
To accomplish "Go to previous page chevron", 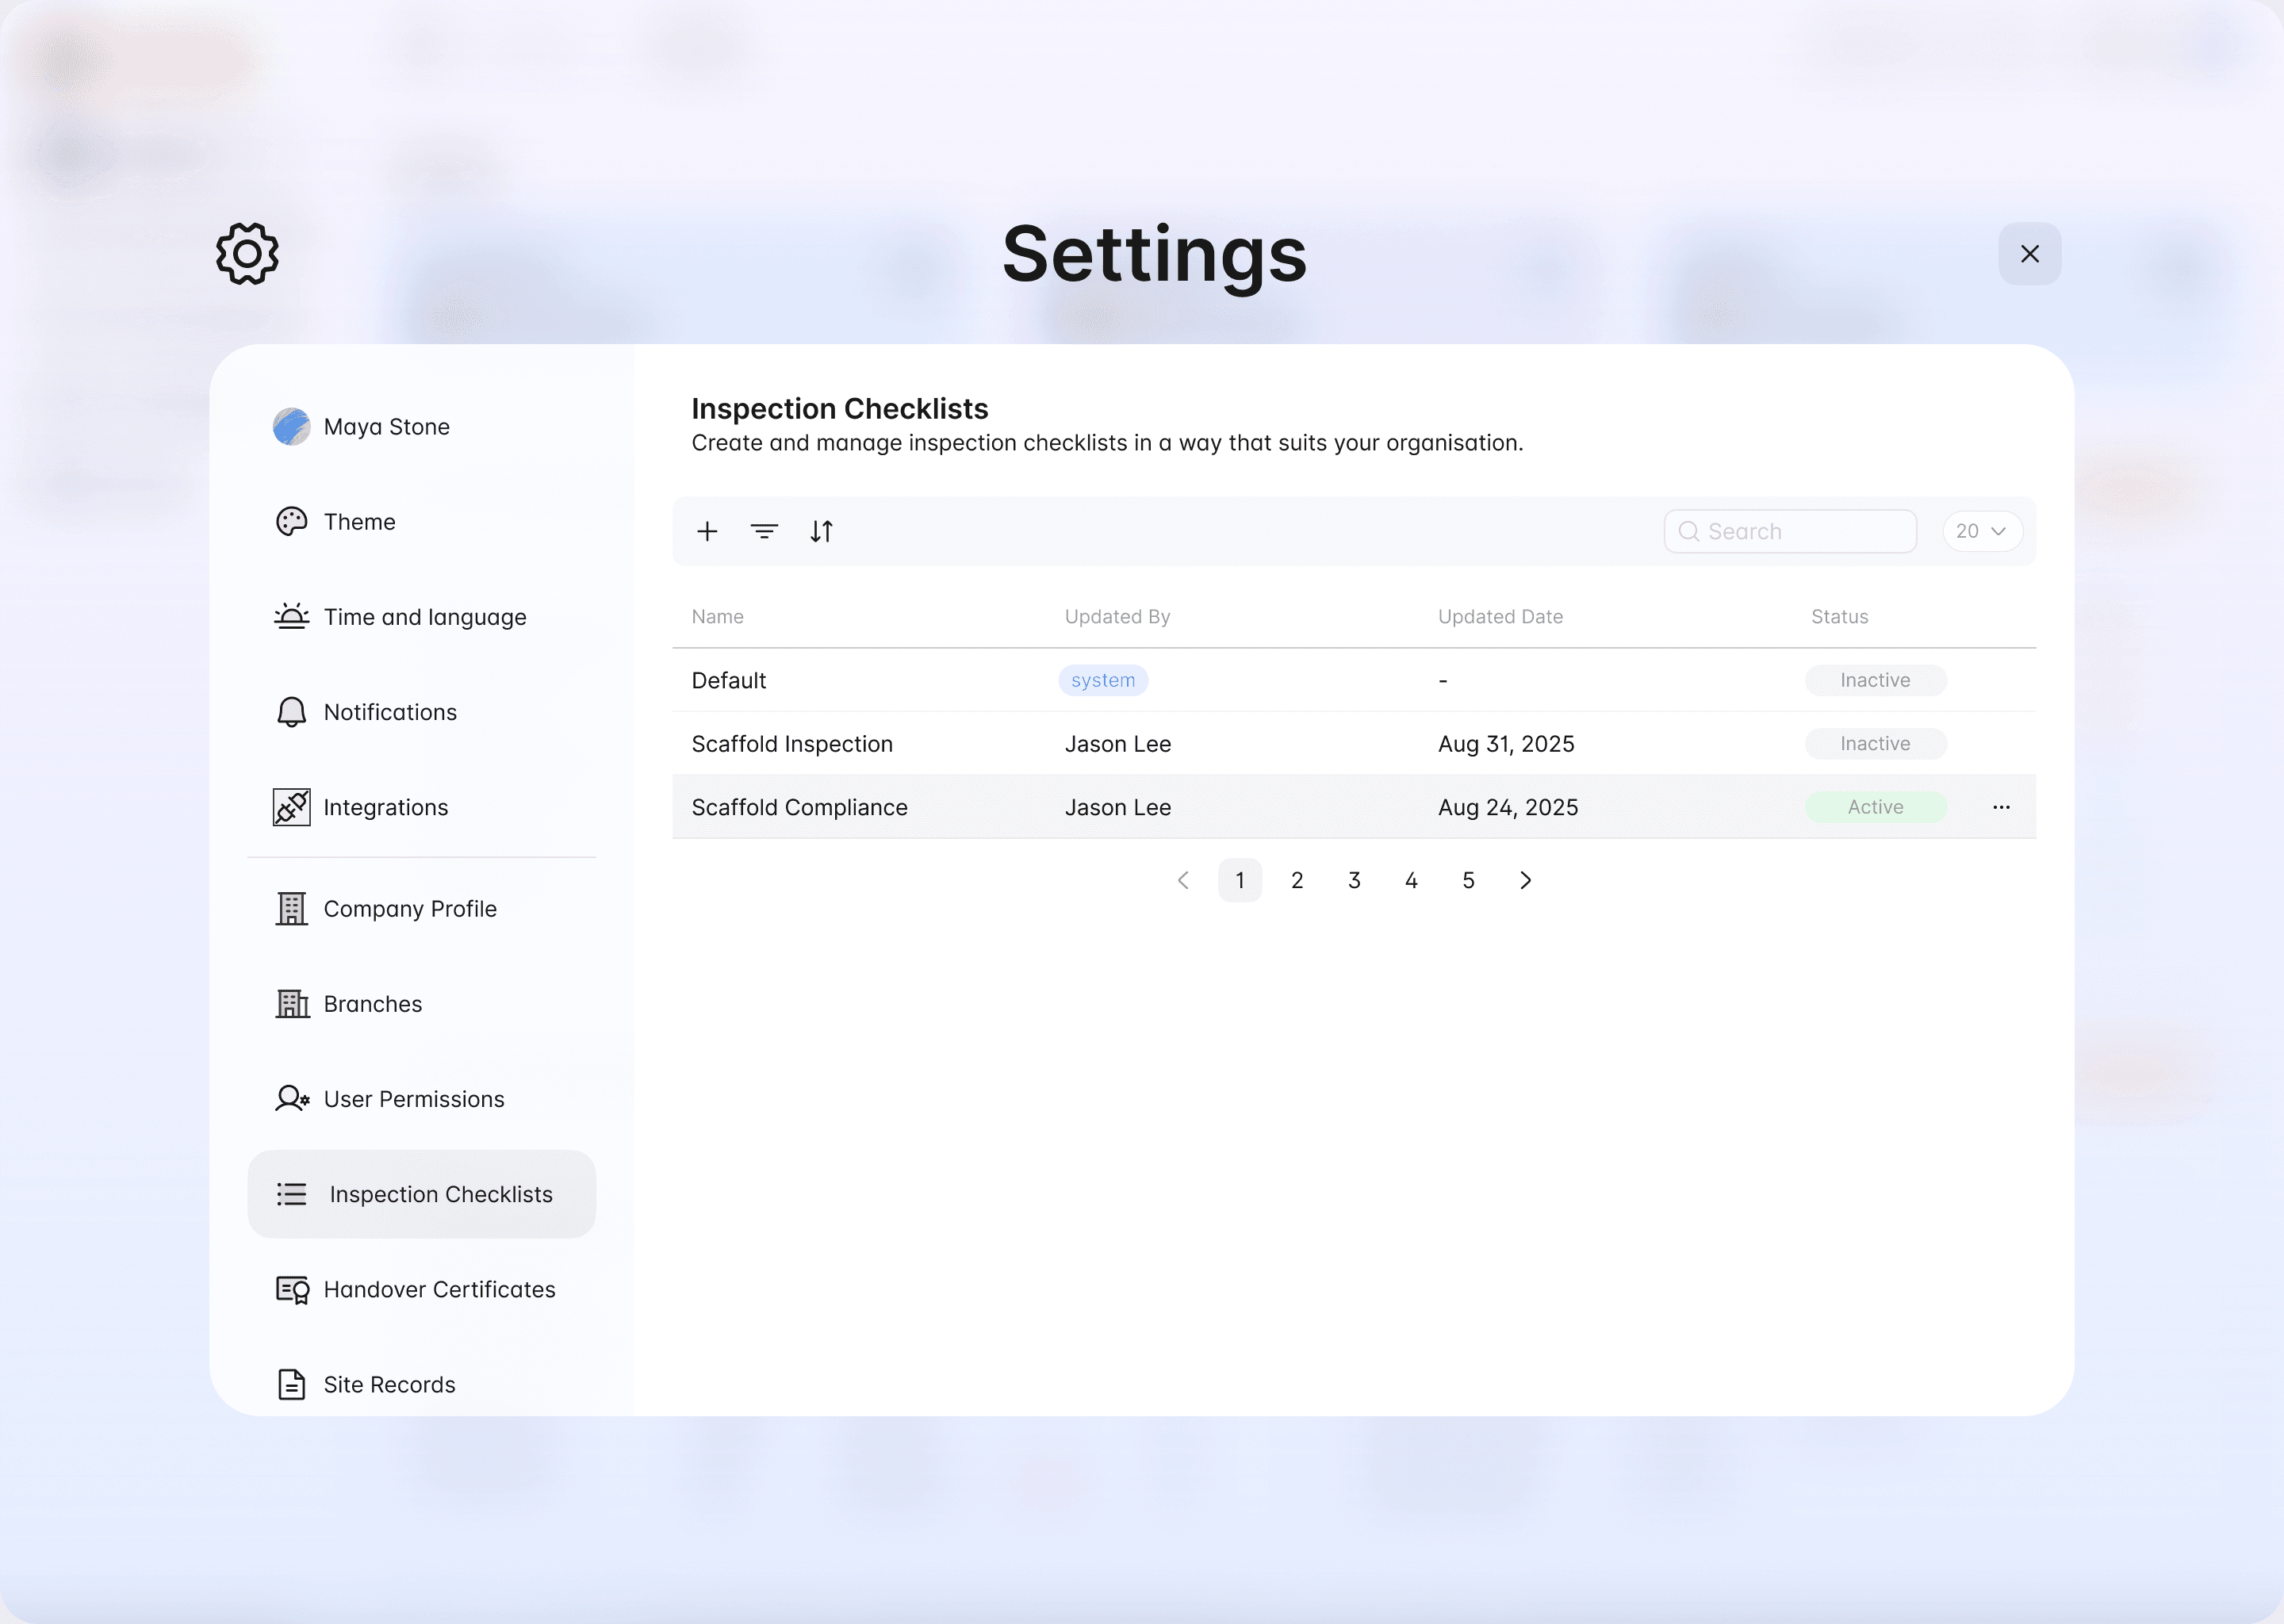I will coord(1183,880).
